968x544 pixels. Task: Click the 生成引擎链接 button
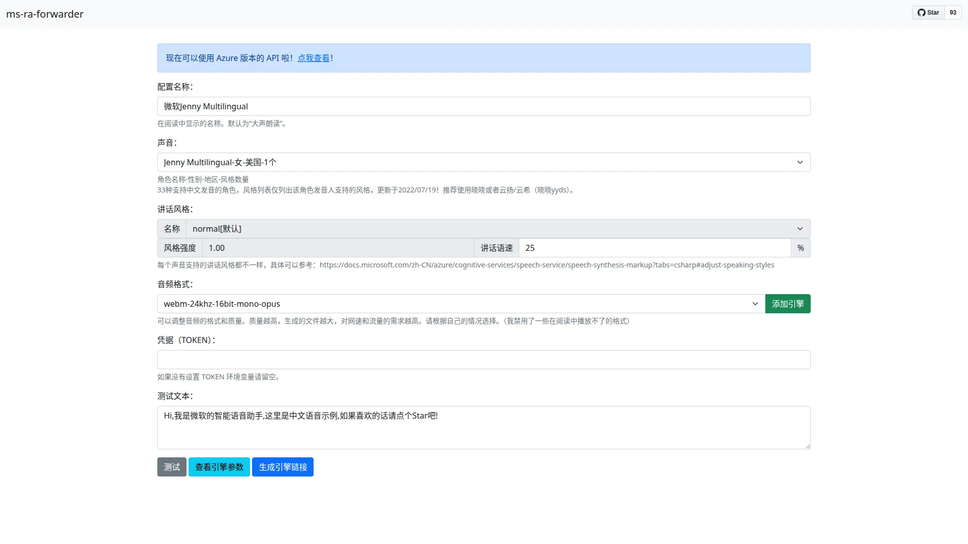coord(283,467)
